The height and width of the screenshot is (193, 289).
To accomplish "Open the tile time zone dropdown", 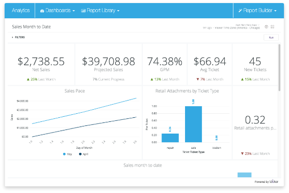I will (247, 25).
